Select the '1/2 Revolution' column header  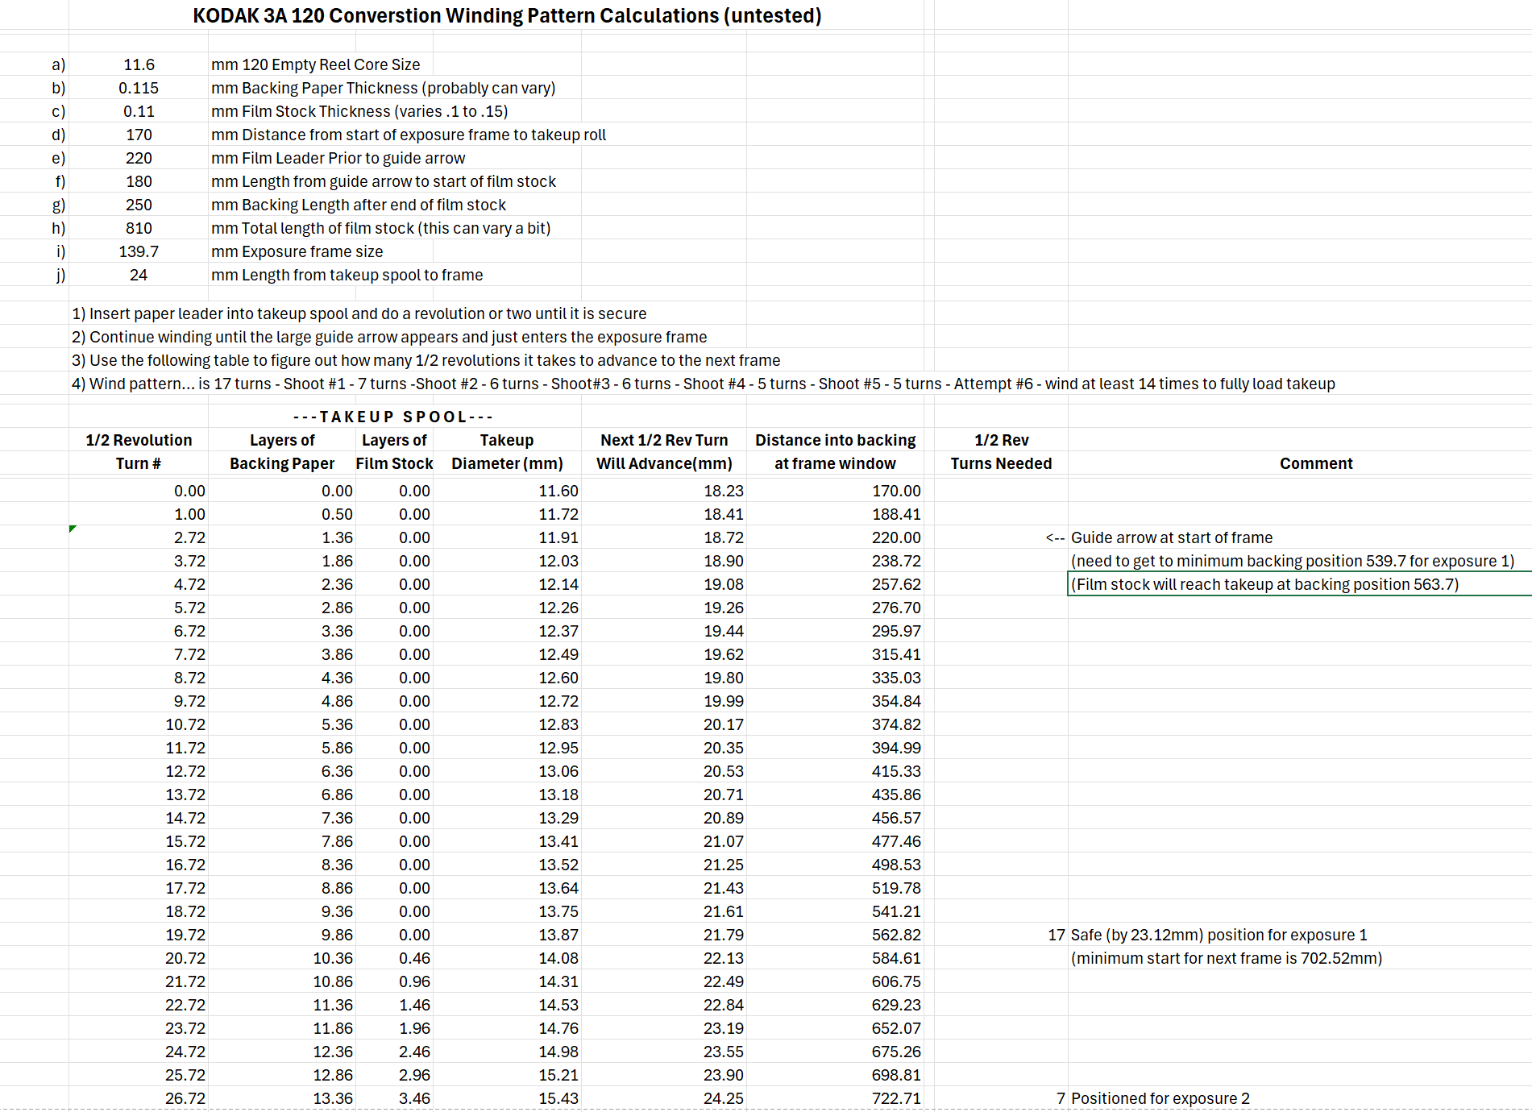tap(139, 440)
